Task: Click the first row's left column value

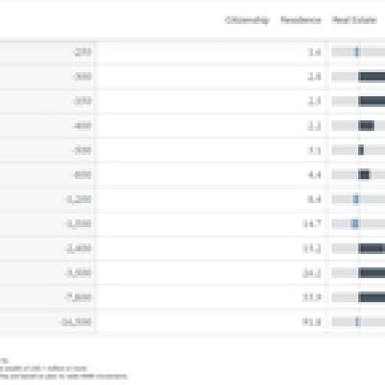Action: (82, 52)
